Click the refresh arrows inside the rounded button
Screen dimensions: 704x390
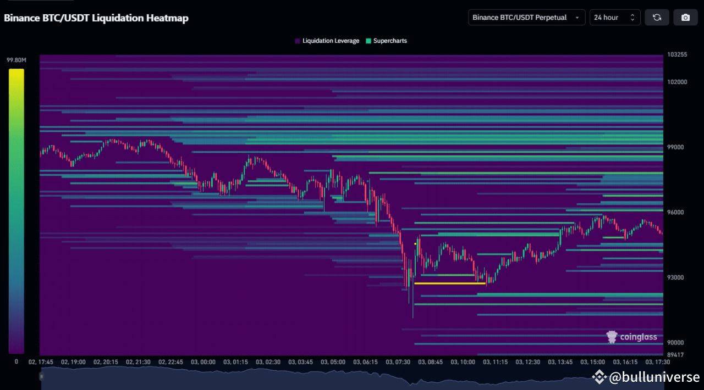[657, 17]
